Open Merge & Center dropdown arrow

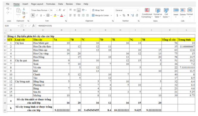click(x=111, y=16)
